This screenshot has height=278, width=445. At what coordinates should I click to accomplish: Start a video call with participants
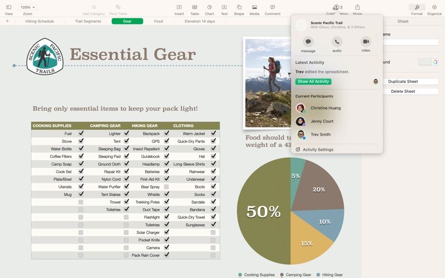365,42
